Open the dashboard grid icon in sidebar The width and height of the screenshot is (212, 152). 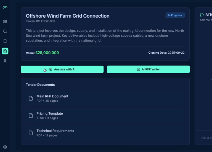tap(5, 21)
